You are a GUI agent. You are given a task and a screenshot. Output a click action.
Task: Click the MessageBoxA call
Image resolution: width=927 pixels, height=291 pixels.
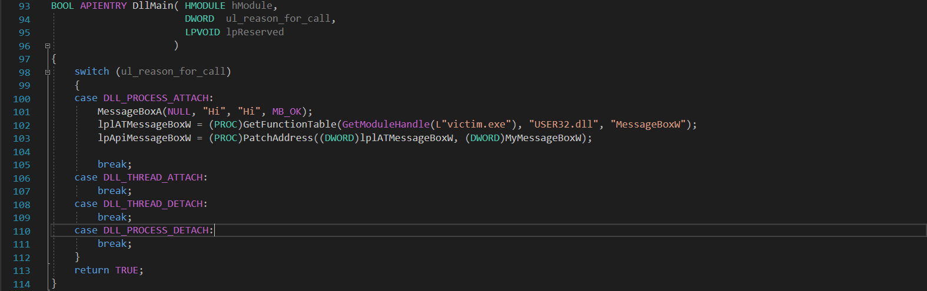click(129, 112)
